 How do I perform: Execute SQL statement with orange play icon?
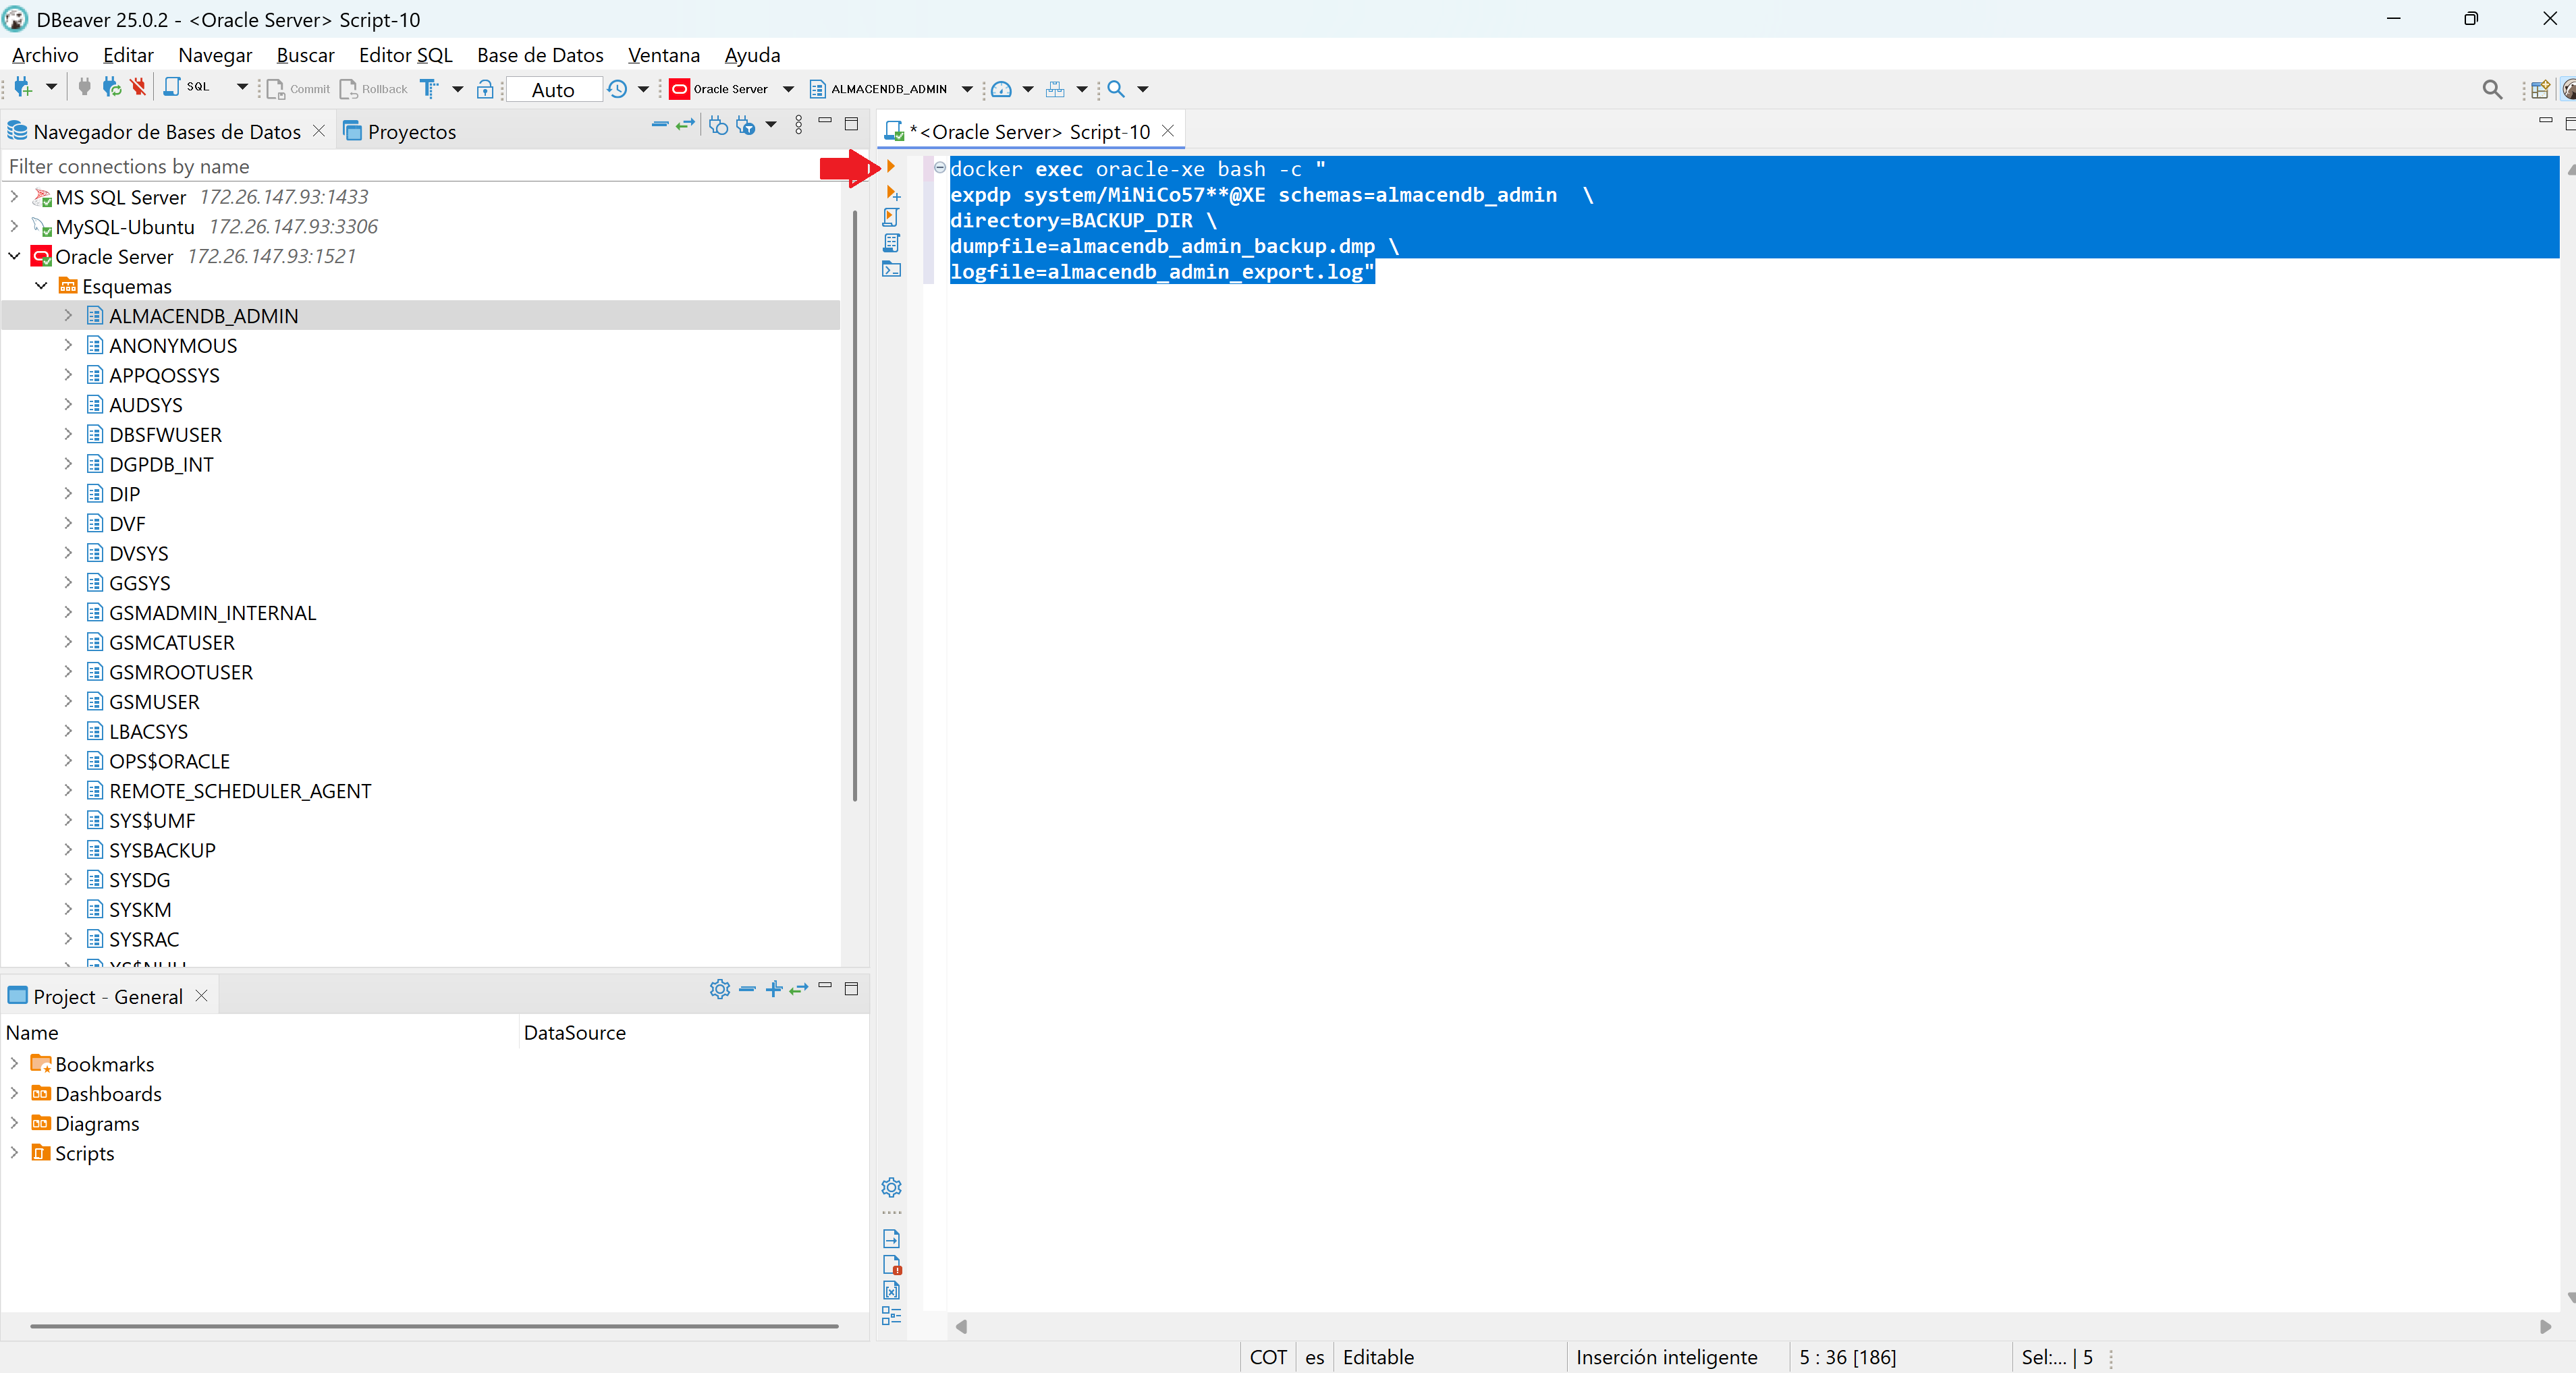[890, 167]
